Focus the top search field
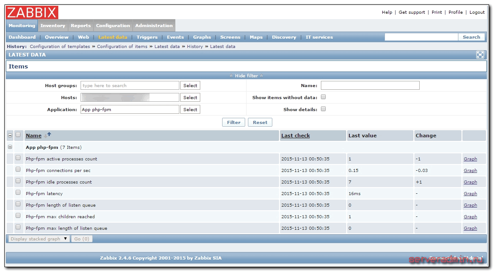This screenshot has height=272, width=494. pos(421,37)
